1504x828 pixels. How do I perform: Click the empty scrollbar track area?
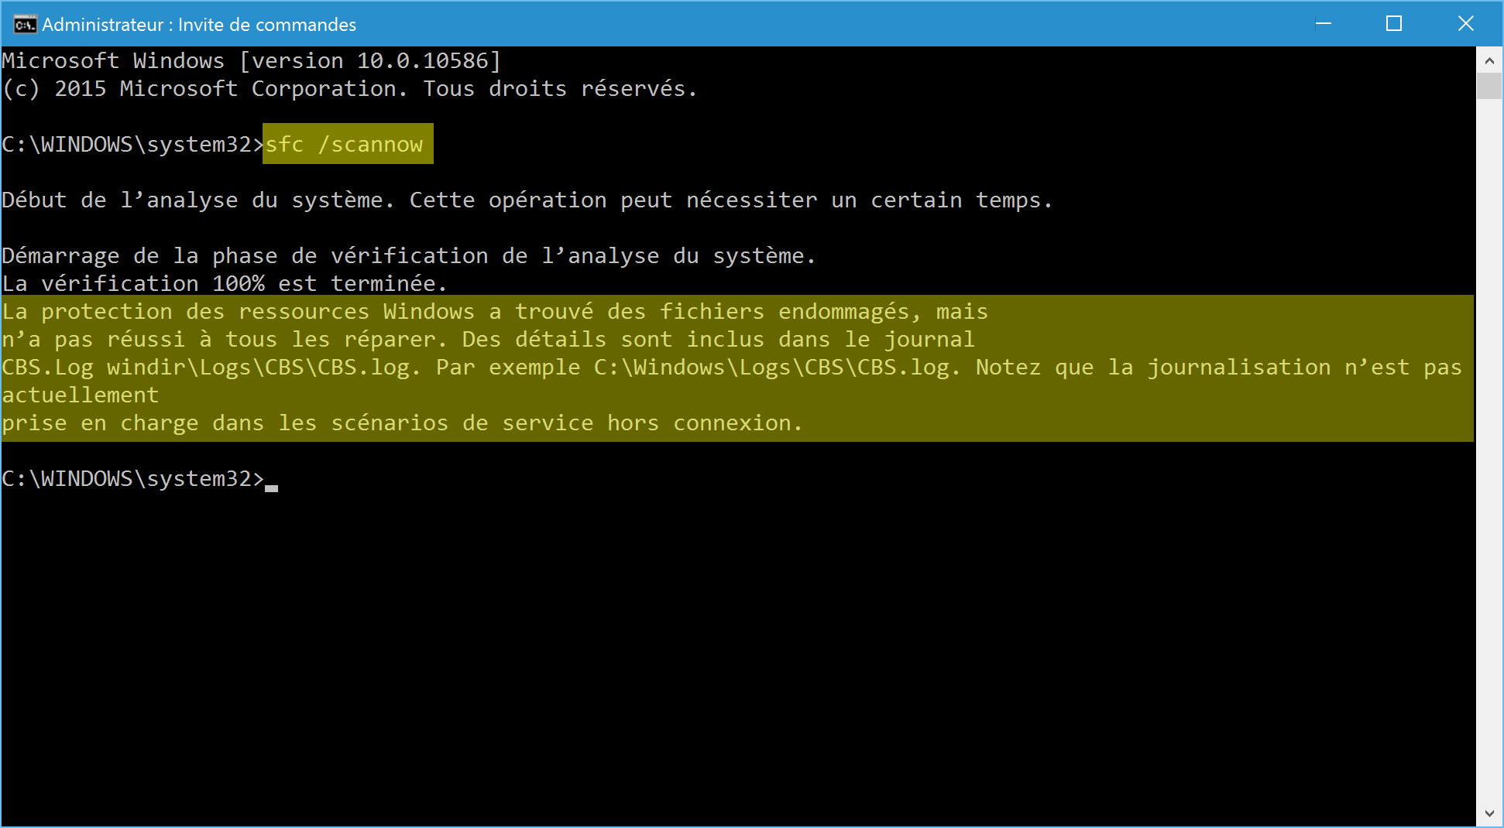point(1489,449)
